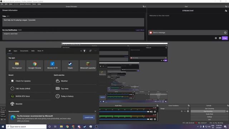The image size is (229, 129).
Task: Open Settings from the Controls panel
Action: point(209,117)
